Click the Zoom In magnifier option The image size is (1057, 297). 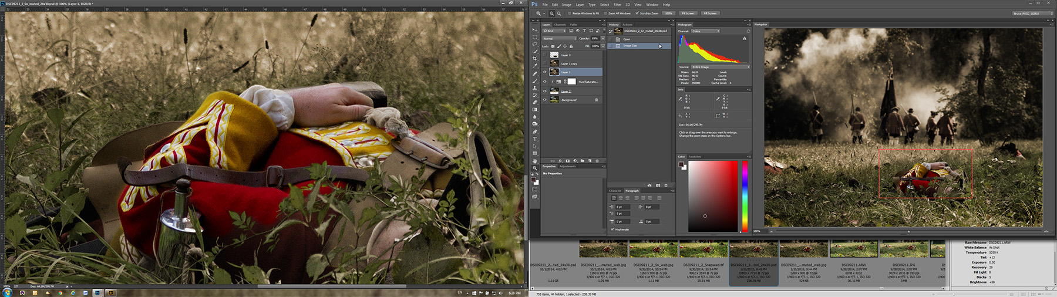click(x=551, y=14)
